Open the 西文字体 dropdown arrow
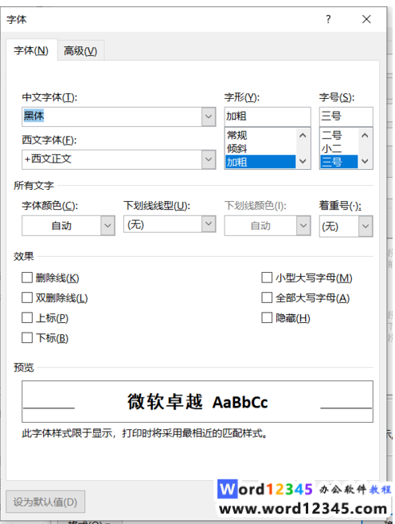The height and width of the screenshot is (524, 395). click(x=209, y=159)
